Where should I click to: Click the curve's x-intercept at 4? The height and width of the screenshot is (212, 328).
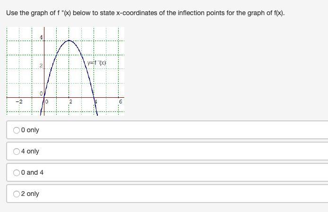pos(94,97)
